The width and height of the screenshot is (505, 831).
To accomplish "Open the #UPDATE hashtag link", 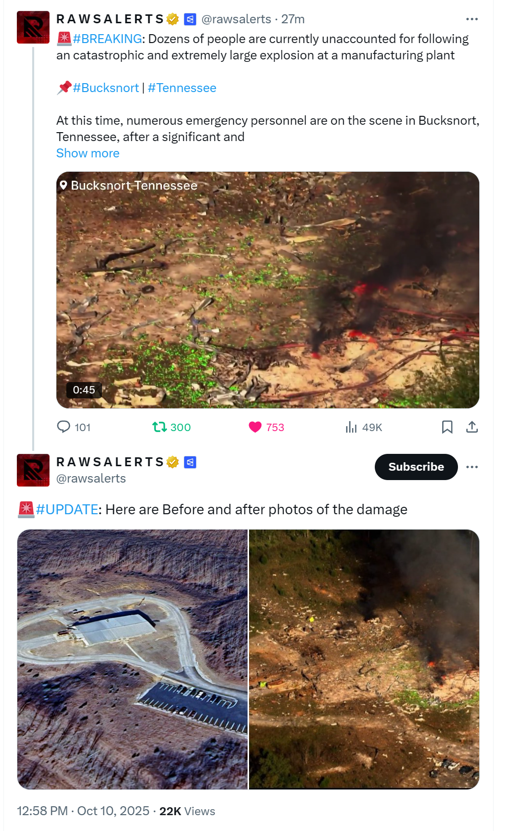I will 67,509.
